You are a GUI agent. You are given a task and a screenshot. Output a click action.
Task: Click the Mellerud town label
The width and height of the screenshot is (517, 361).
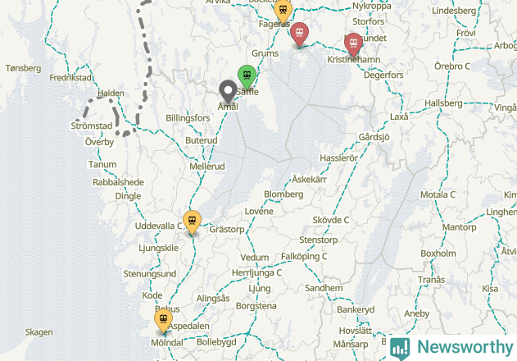pos(207,166)
